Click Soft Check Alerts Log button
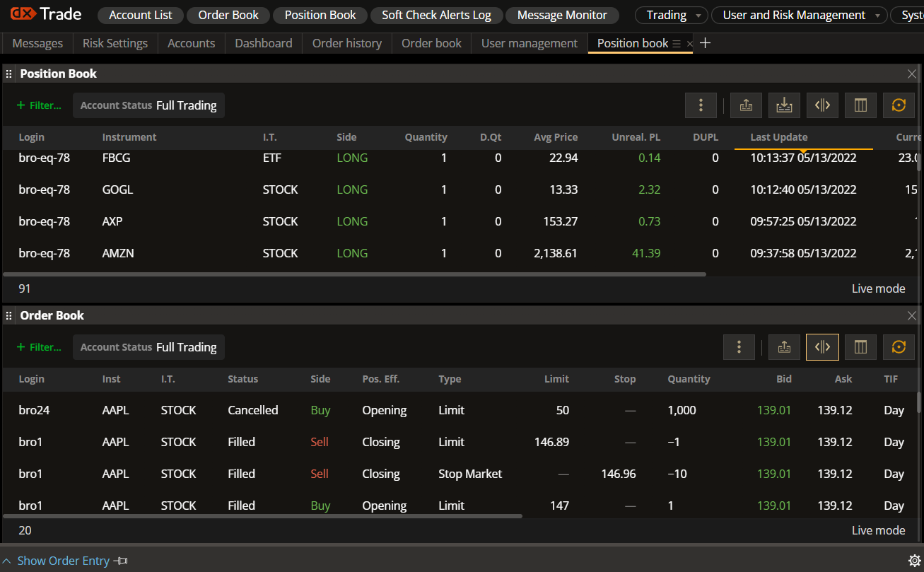 pos(436,15)
